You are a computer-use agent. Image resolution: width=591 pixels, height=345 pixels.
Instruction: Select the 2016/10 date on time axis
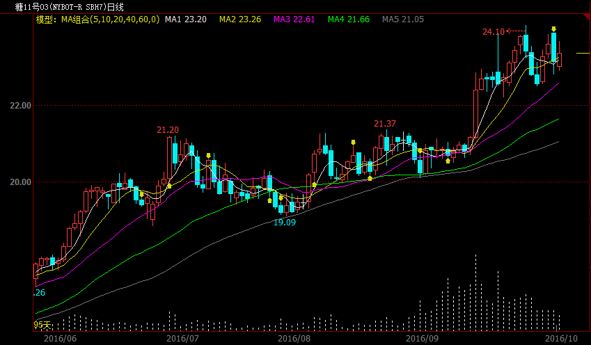point(561,338)
